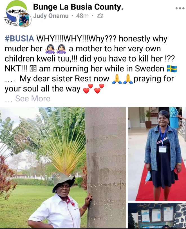
Task: Visit Judy Onamu's profile name link
Action: 51,16
